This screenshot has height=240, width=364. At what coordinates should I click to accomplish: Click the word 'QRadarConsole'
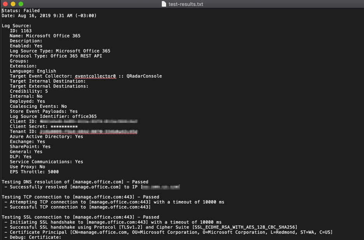pos(144,76)
